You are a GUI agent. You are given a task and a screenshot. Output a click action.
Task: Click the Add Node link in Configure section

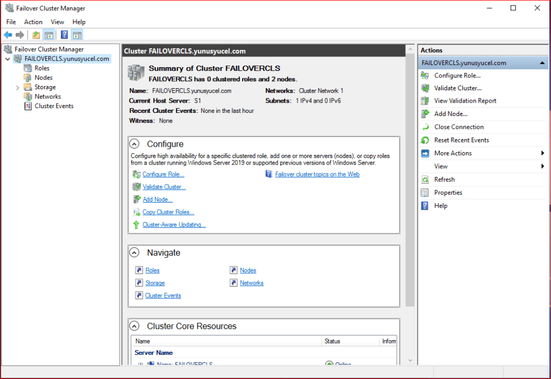(158, 199)
